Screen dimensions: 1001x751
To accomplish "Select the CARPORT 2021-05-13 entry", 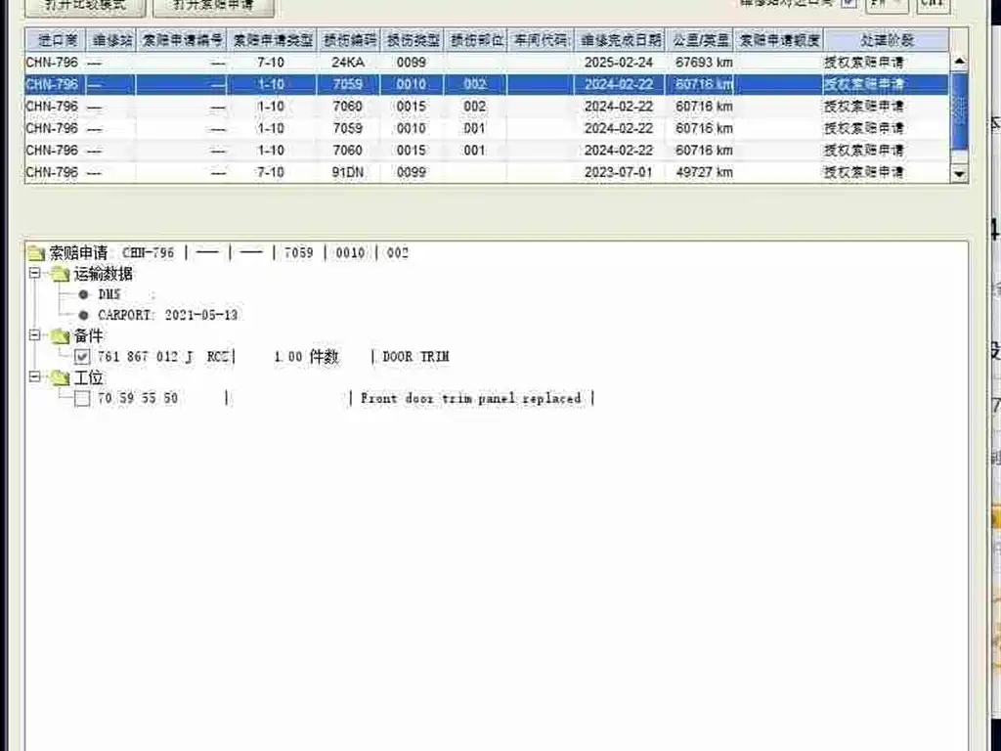I will tap(168, 315).
